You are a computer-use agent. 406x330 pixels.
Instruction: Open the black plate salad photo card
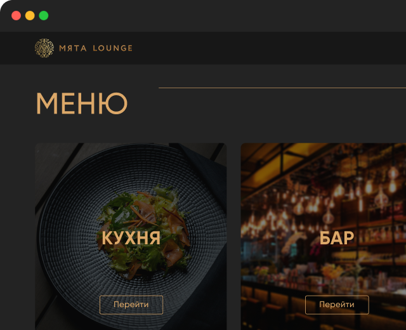coord(131,237)
